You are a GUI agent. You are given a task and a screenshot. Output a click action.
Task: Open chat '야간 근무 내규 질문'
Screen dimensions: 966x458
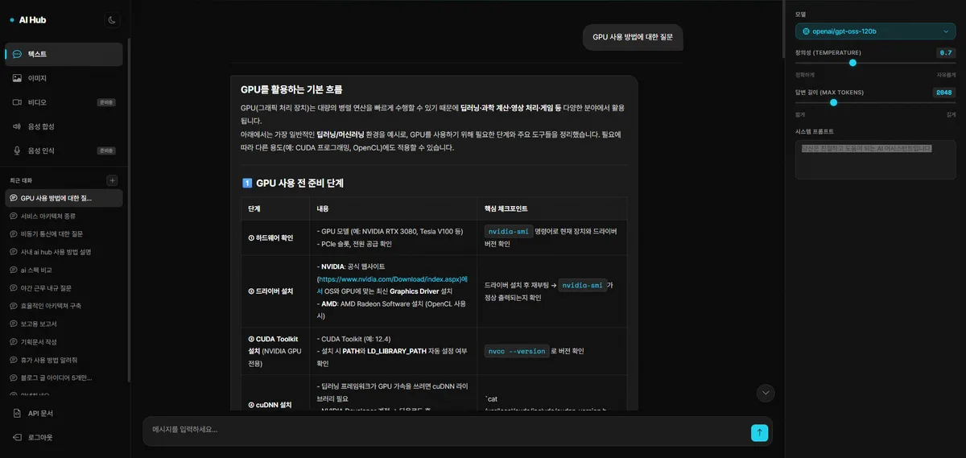64,287
